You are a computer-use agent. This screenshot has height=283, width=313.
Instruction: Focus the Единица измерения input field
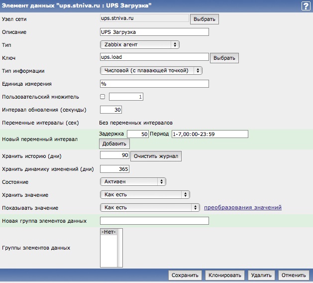tap(154, 84)
